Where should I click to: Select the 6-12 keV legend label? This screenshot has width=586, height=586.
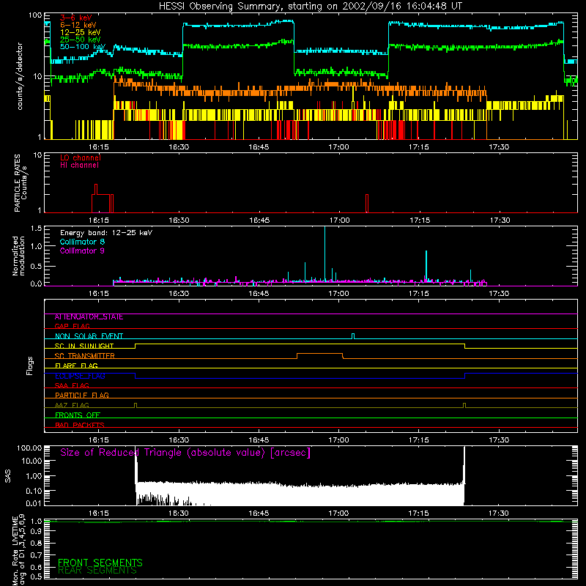[78, 25]
